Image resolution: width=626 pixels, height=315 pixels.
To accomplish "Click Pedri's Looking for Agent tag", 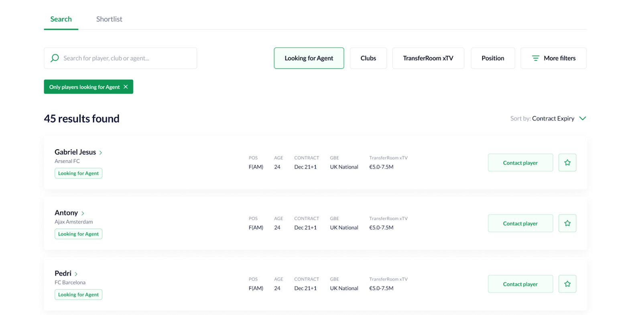I will click(78, 295).
